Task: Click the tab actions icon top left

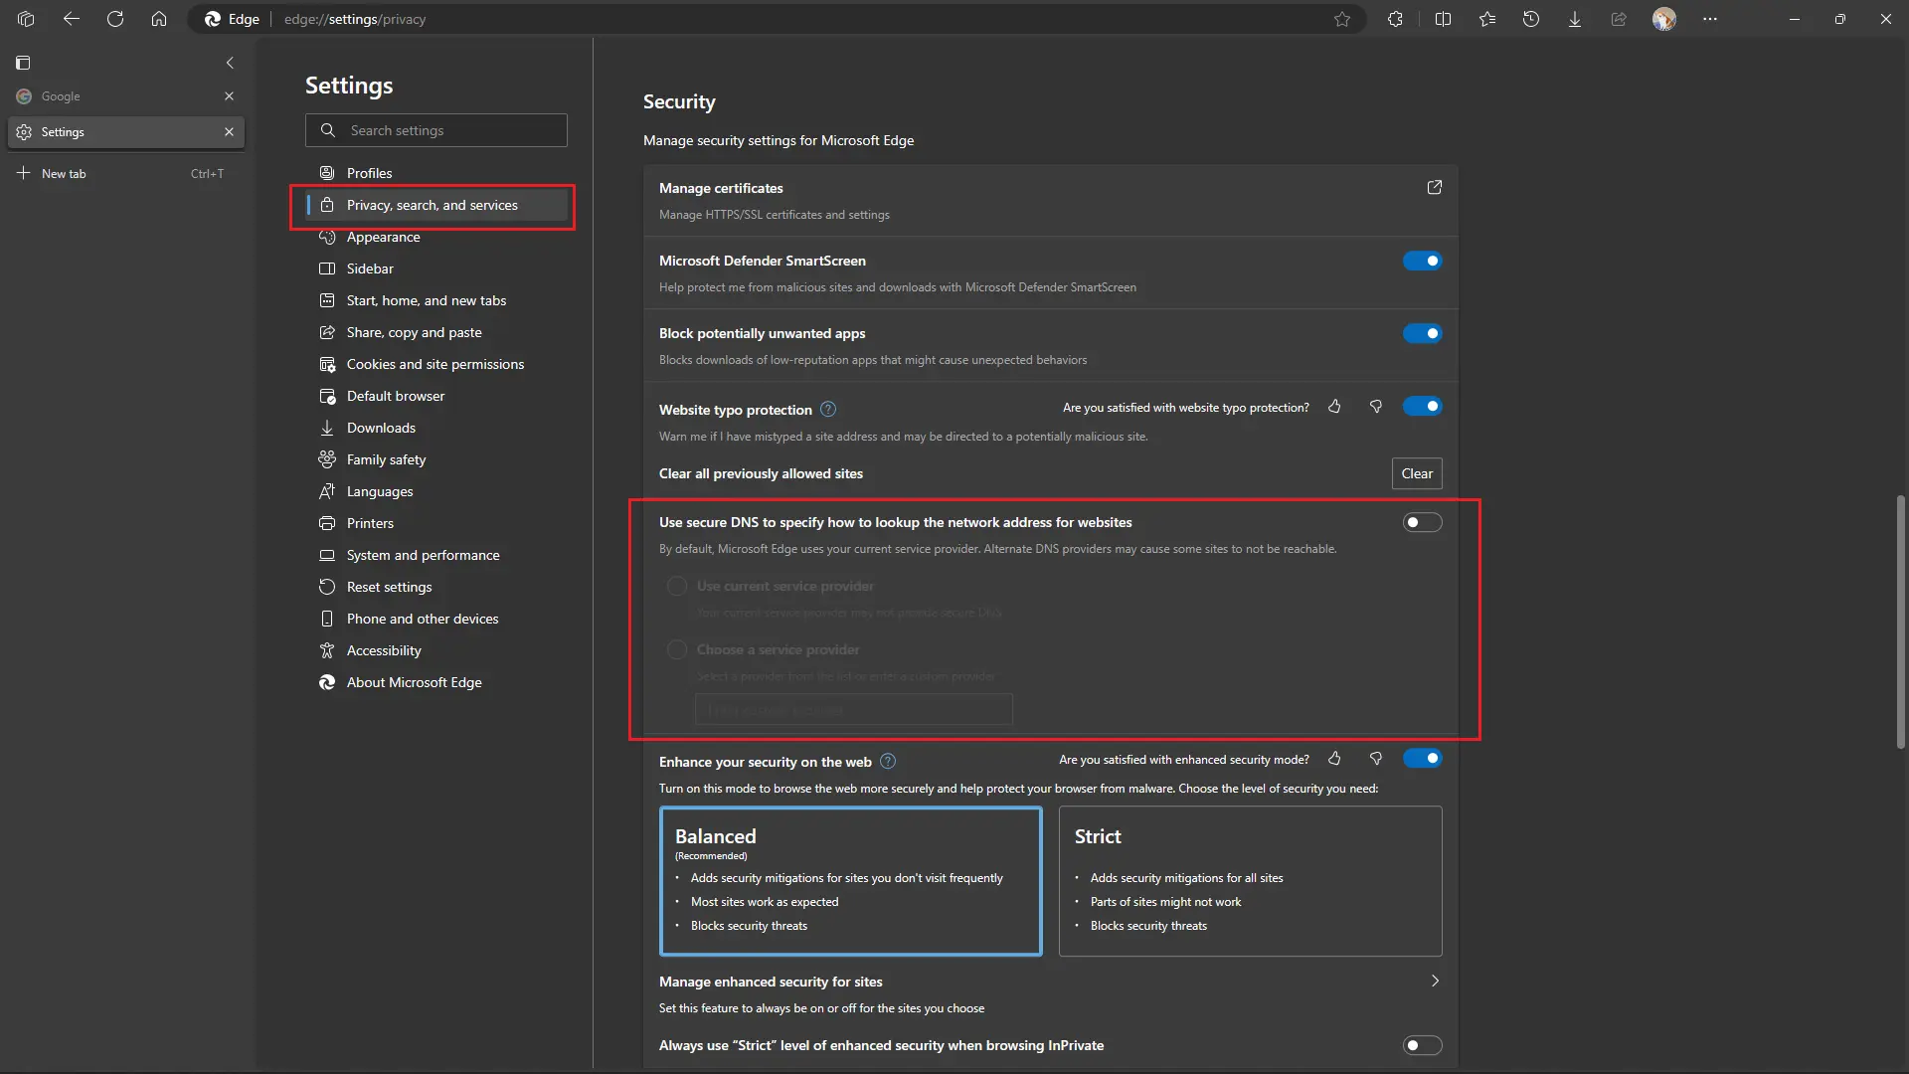Action: click(24, 63)
